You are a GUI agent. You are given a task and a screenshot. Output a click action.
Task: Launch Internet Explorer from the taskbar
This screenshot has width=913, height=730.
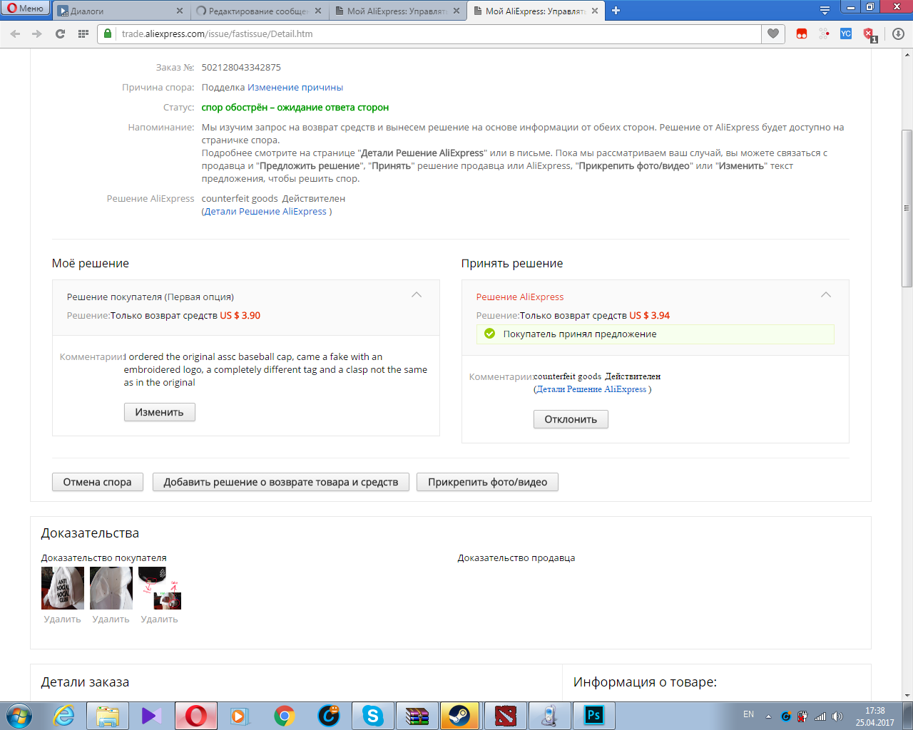(x=64, y=716)
